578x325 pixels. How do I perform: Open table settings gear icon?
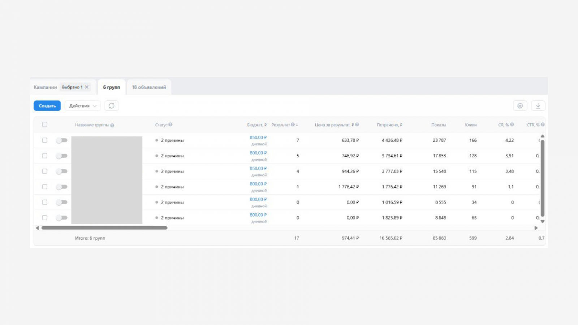tap(520, 106)
